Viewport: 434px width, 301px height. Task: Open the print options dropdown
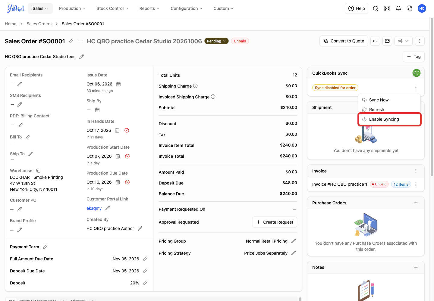click(x=403, y=41)
